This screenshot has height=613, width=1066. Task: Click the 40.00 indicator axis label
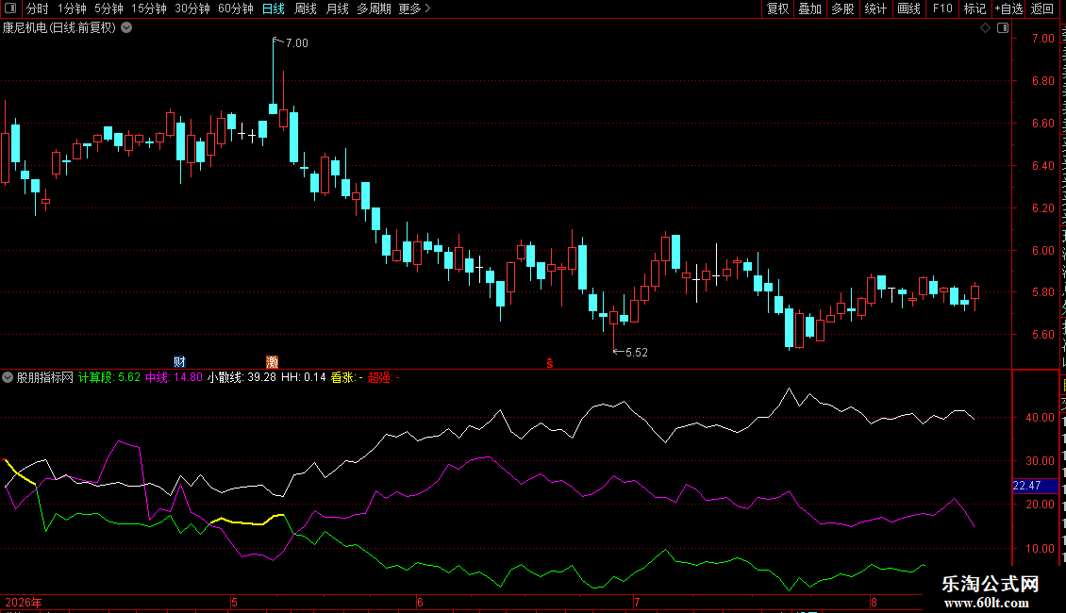tap(1041, 417)
